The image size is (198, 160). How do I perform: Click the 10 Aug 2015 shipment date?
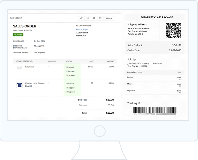[x=39, y=46]
